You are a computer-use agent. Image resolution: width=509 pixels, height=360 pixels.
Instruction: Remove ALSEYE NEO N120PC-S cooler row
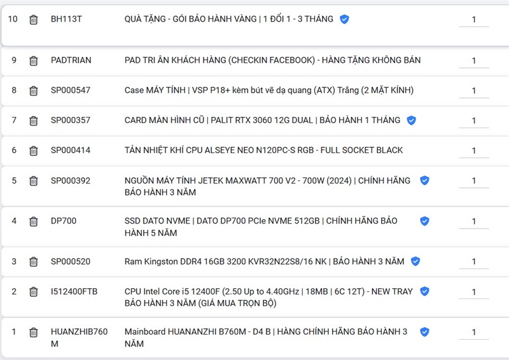34,151
